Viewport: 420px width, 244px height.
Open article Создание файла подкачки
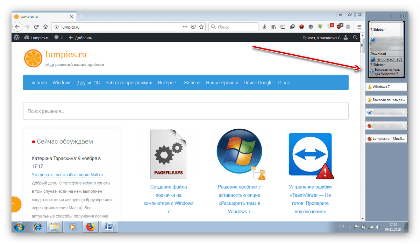click(168, 199)
